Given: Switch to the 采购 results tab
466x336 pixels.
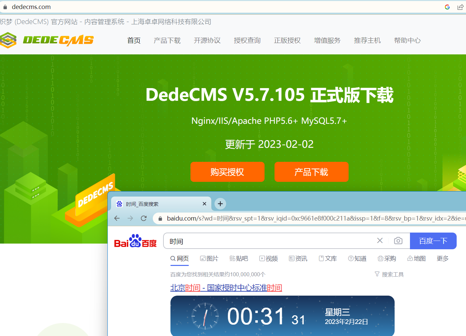Looking at the screenshot, I should (387, 259).
